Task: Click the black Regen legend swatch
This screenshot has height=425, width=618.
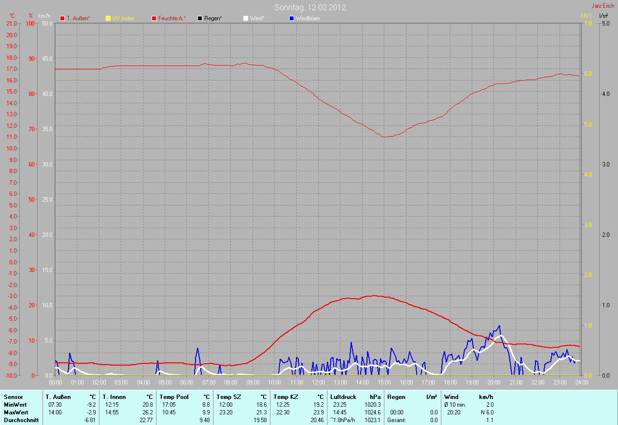Action: [200, 18]
